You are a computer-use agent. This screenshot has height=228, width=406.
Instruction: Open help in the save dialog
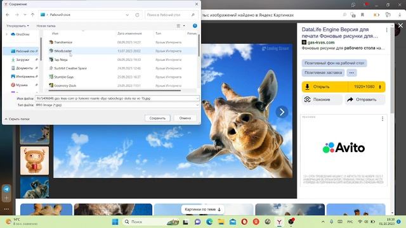(x=195, y=26)
